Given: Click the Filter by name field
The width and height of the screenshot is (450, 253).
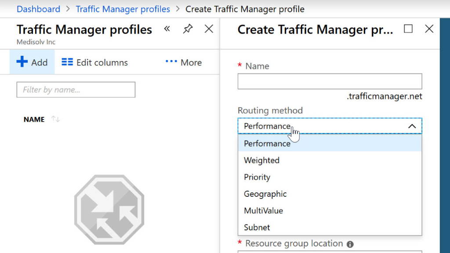Looking at the screenshot, I should (x=75, y=90).
